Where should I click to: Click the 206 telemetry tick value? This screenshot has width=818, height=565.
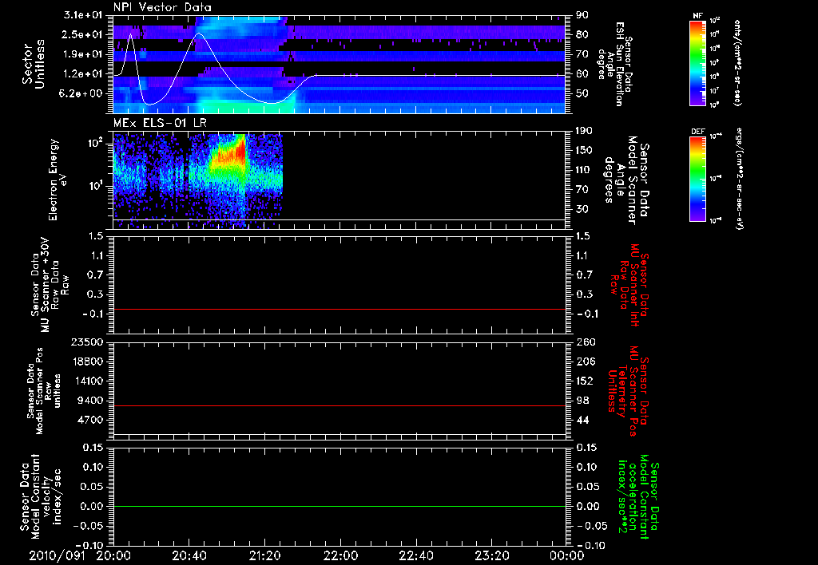point(585,362)
